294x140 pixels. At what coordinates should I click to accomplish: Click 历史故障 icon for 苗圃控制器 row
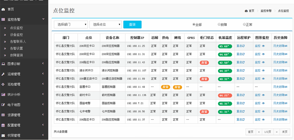click(x=286, y=87)
